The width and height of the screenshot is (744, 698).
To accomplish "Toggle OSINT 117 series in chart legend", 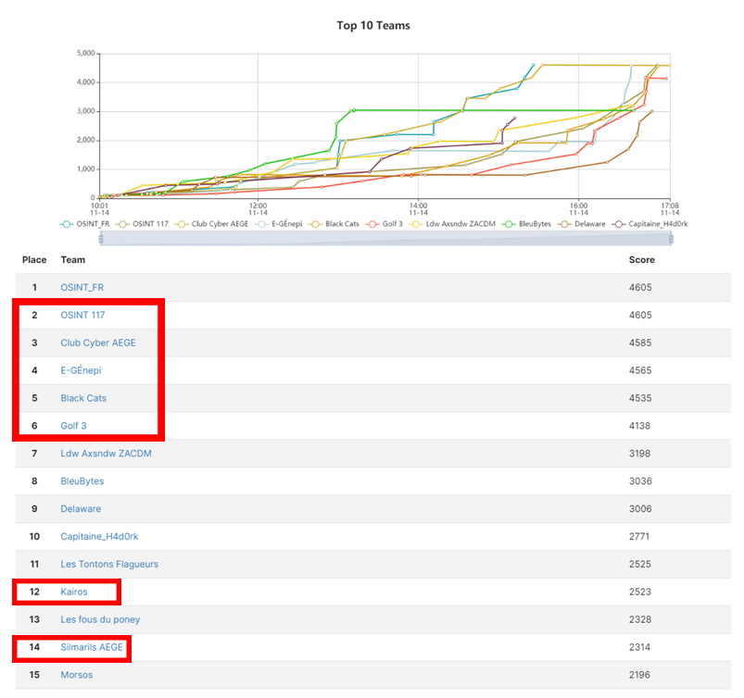I will (x=143, y=224).
